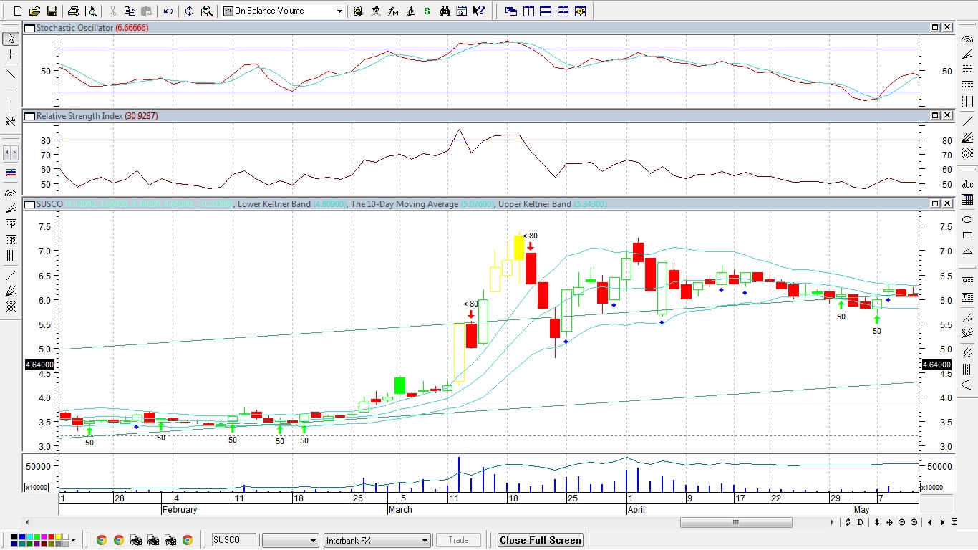Click the April label on date axis
978x550 pixels.
[636, 510]
